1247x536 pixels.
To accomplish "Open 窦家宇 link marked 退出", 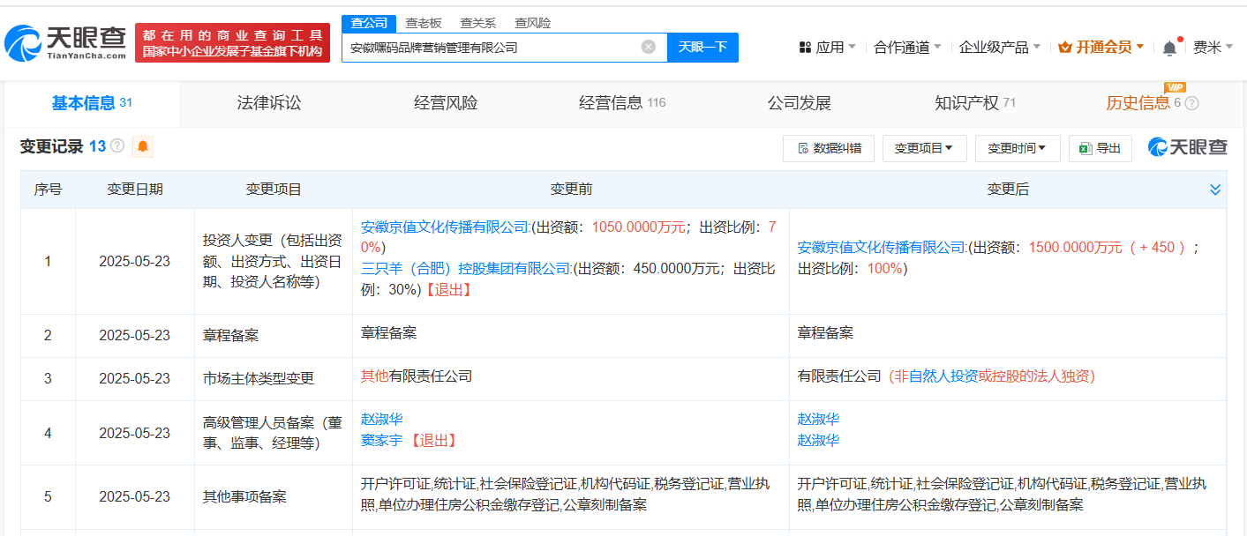I will tap(381, 440).
